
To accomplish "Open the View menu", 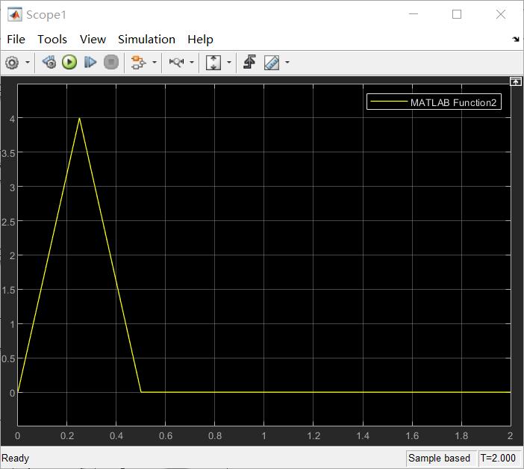I will 93,40.
